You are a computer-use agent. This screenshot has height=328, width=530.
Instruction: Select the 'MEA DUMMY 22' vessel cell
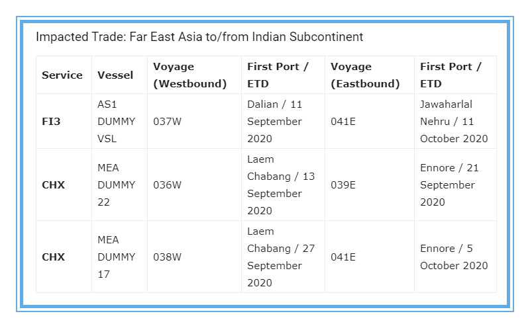point(117,185)
